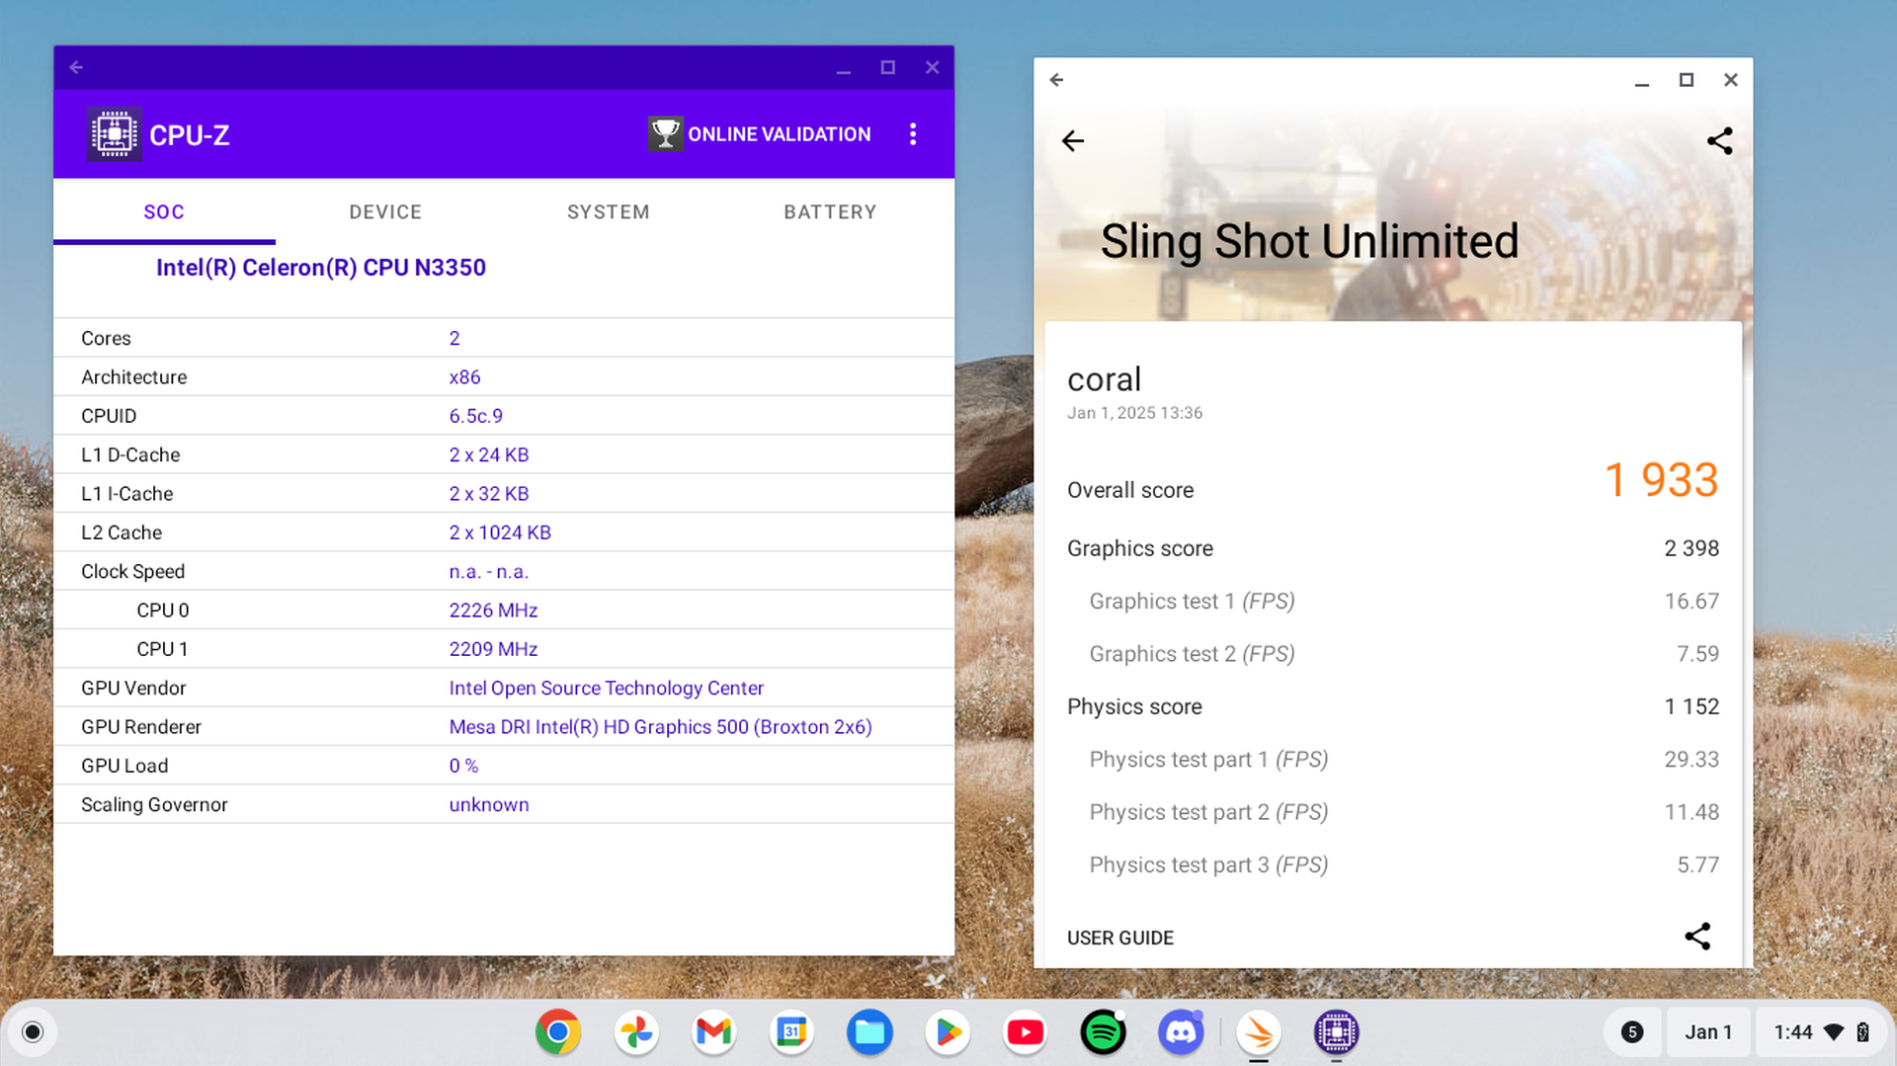Click the Physics score 1 152 value

[x=1691, y=706]
